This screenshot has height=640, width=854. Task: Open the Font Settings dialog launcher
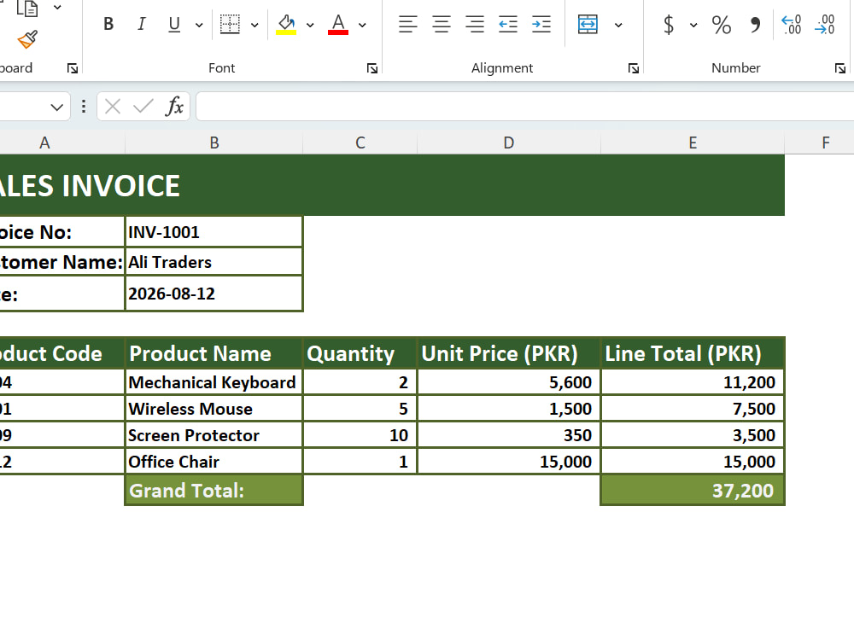[372, 68]
